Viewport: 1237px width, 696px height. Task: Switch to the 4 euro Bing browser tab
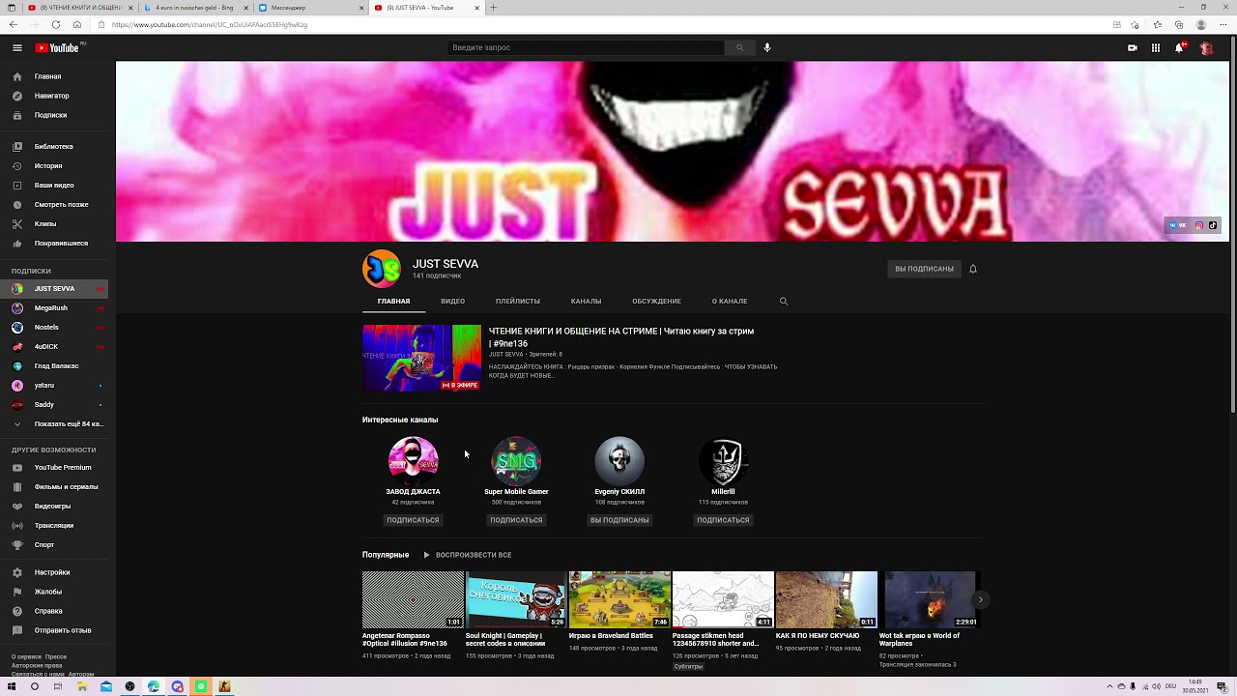tap(193, 8)
